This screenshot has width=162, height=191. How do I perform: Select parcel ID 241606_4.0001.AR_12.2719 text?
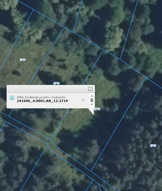click(x=42, y=101)
